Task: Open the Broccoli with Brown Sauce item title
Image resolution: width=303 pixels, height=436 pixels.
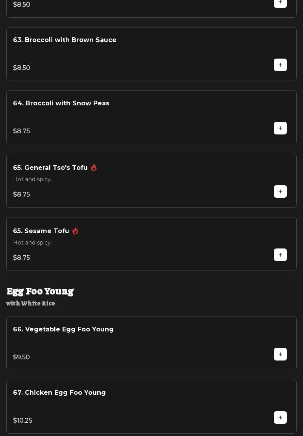Action: [65, 40]
